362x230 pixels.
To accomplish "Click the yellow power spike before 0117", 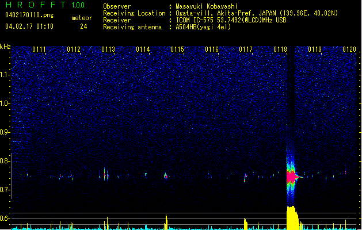I will click(246, 224).
